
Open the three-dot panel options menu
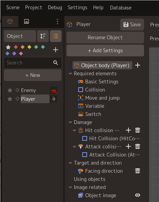[x=57, y=21]
